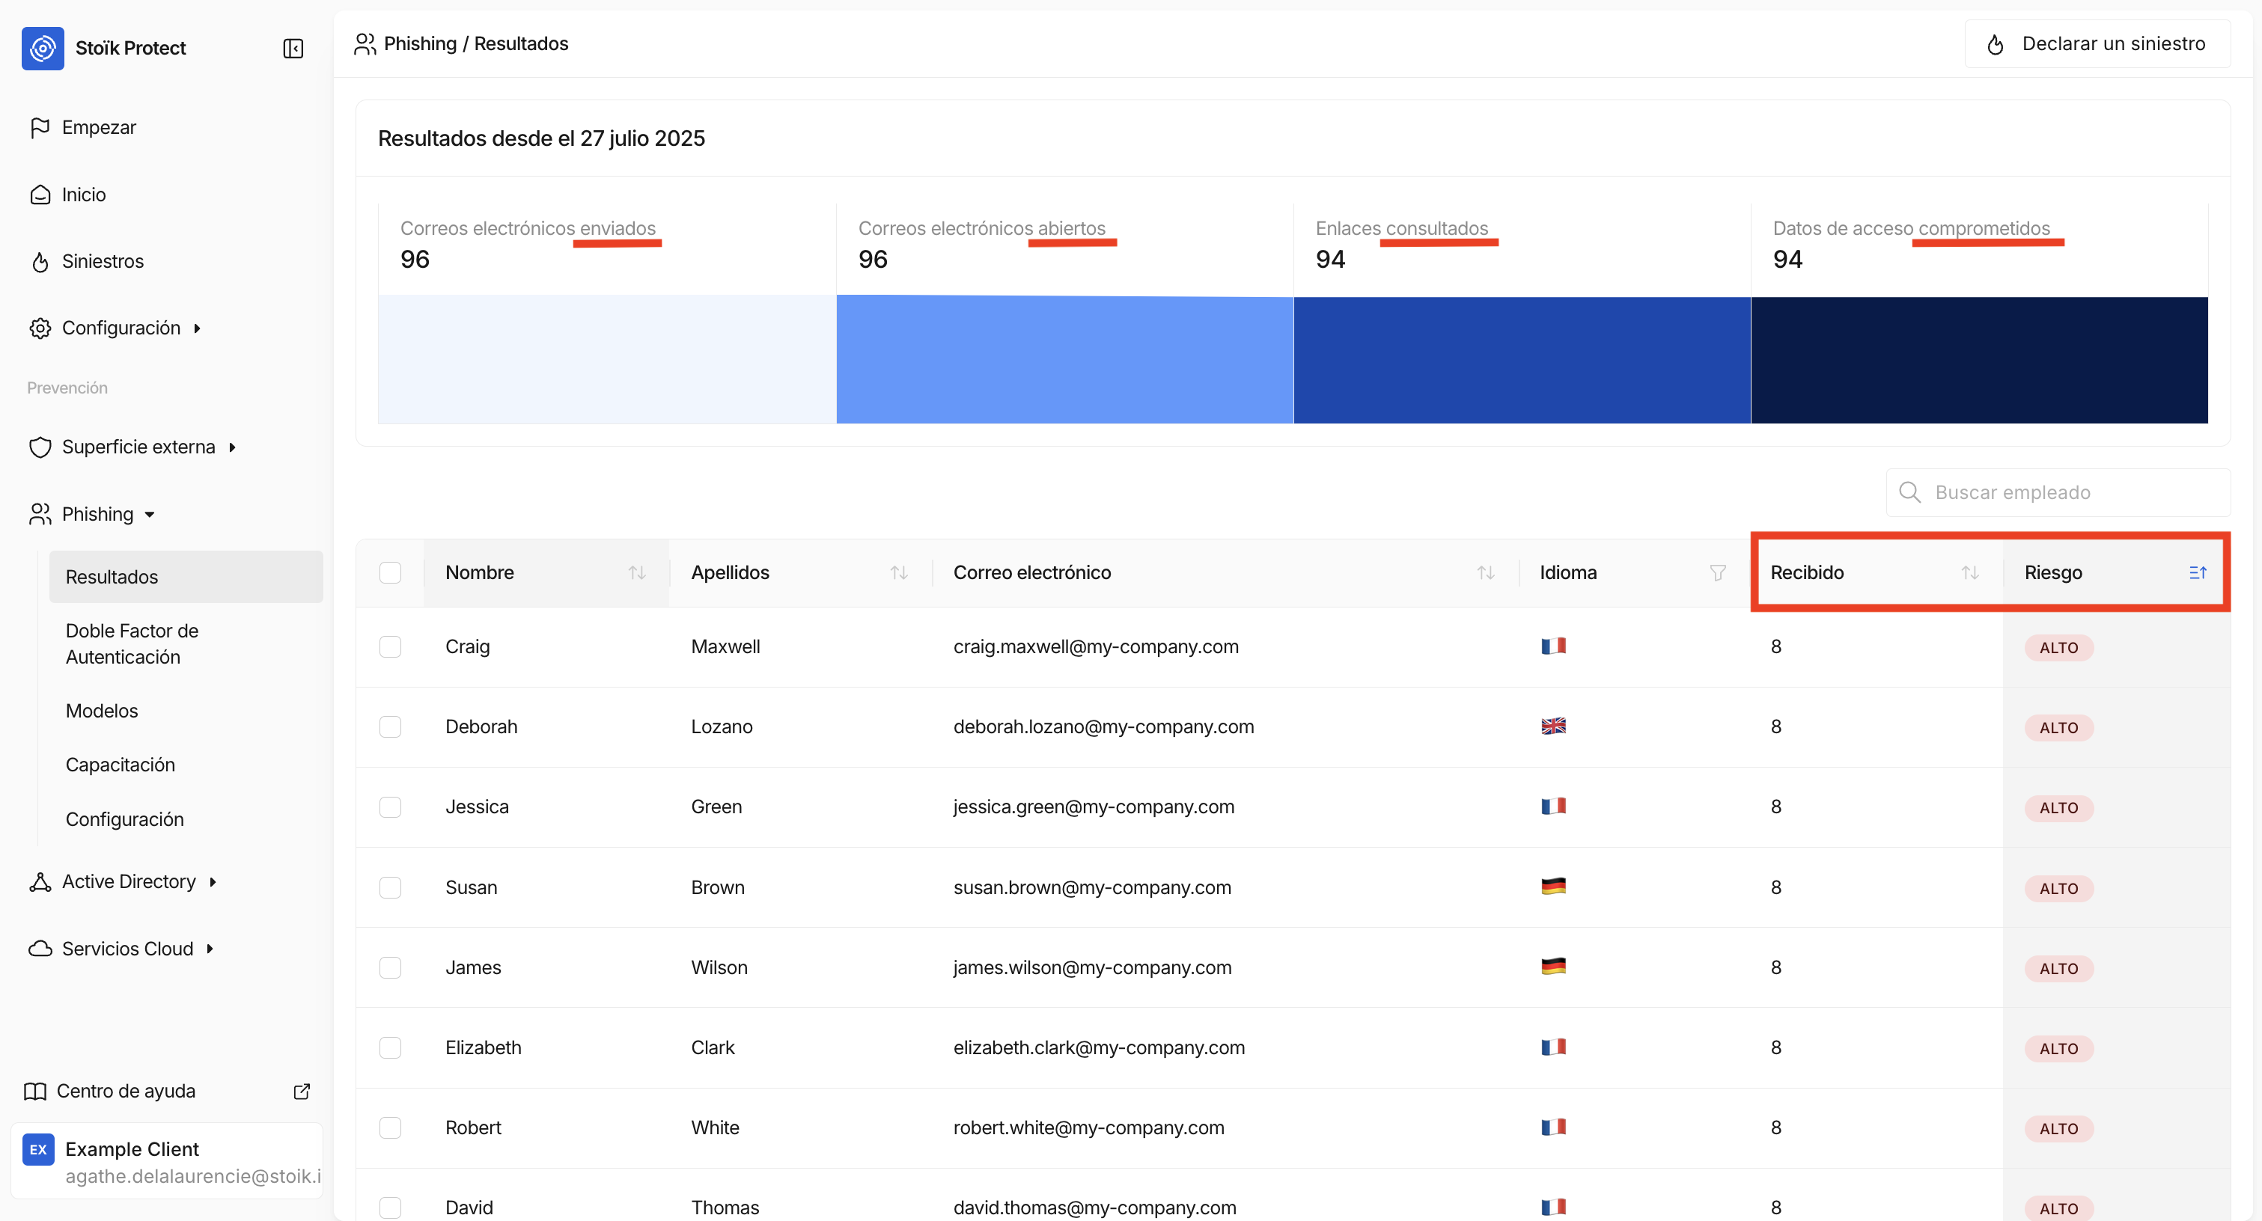This screenshot has width=2262, height=1221.
Task: Expand the Configuración menu arrow
Action: point(197,328)
